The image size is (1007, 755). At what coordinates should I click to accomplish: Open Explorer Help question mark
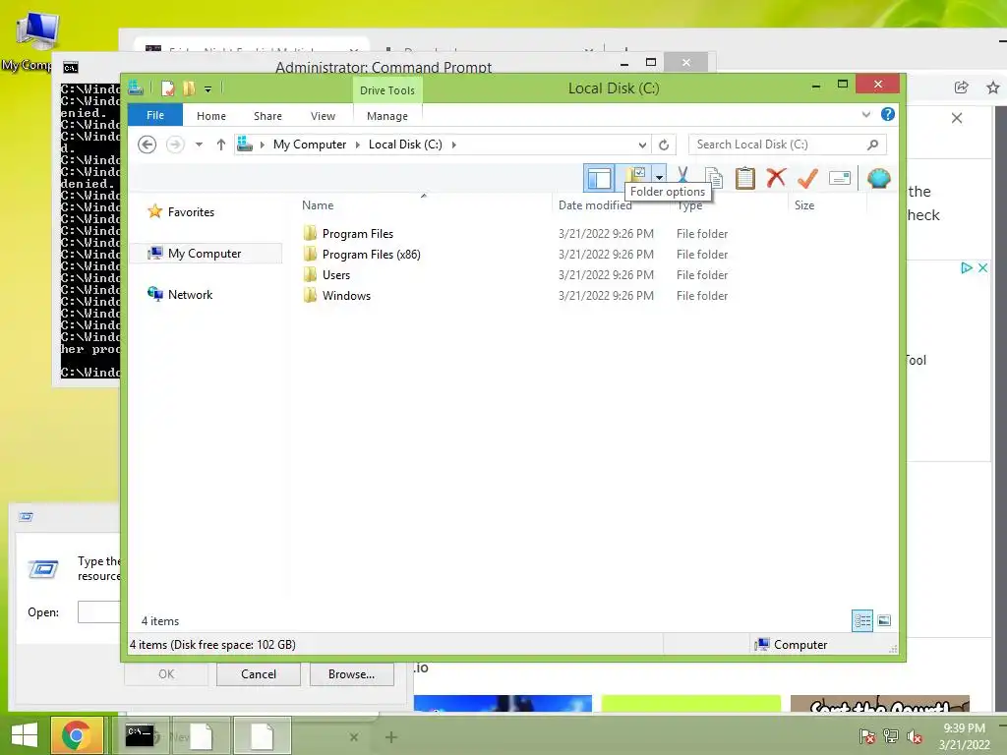[888, 114]
